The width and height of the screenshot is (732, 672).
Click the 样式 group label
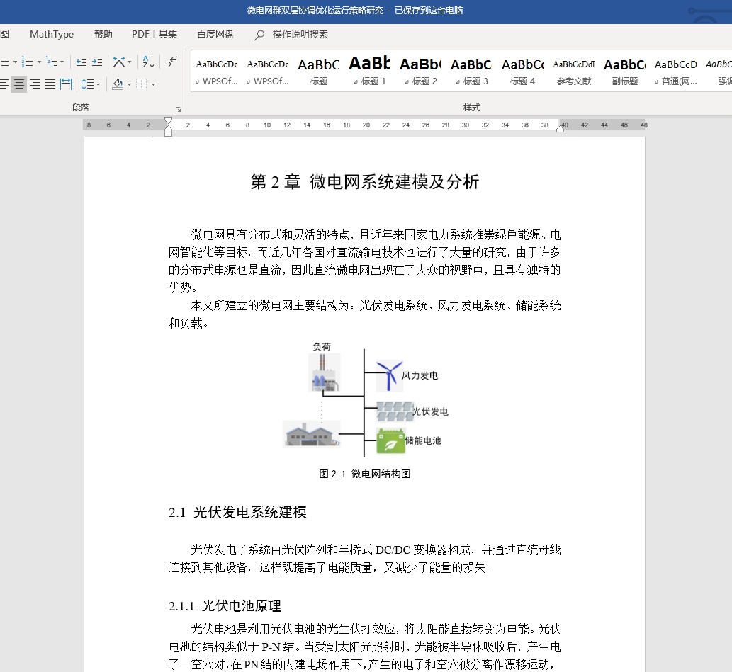pos(471,108)
